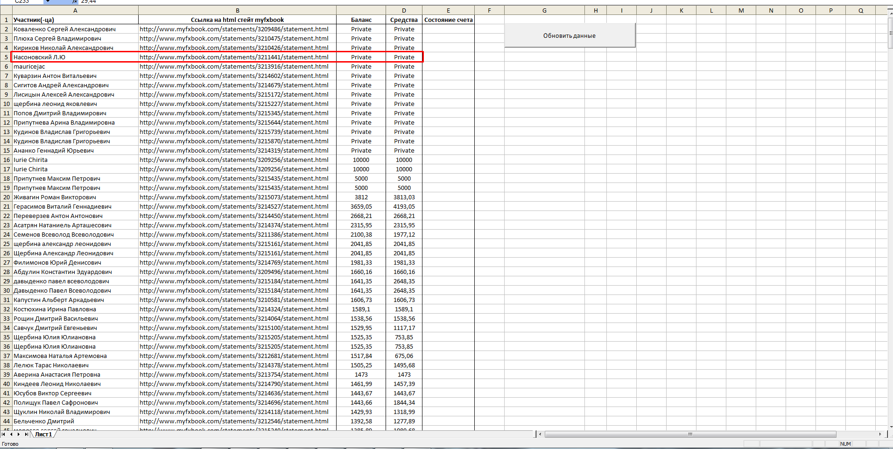Open the Name Box dropdown arrow

pyautogui.click(x=48, y=2)
